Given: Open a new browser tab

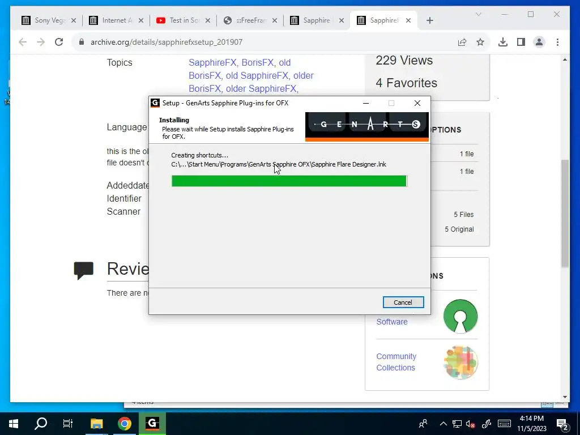Looking at the screenshot, I should click(430, 20).
